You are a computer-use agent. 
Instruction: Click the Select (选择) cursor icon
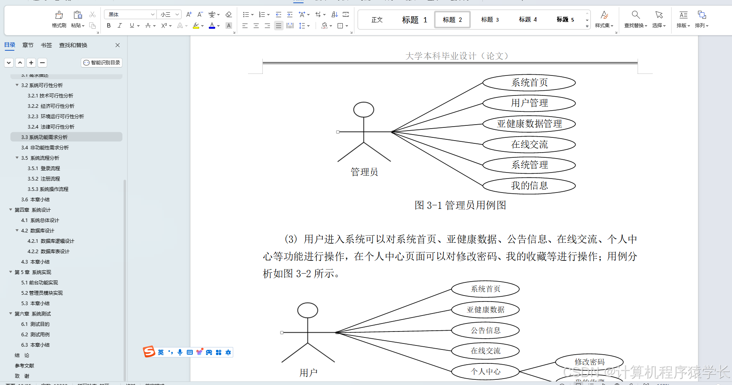click(659, 15)
